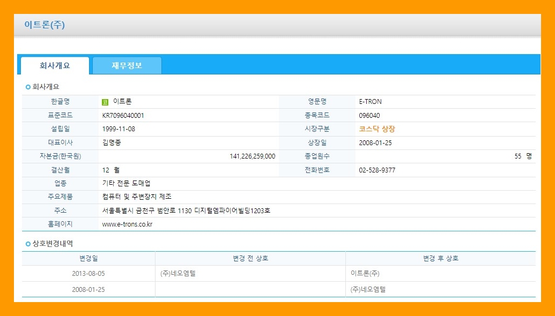Click founding date 1999-11-08
Screen dimensions: 555x316
point(119,129)
